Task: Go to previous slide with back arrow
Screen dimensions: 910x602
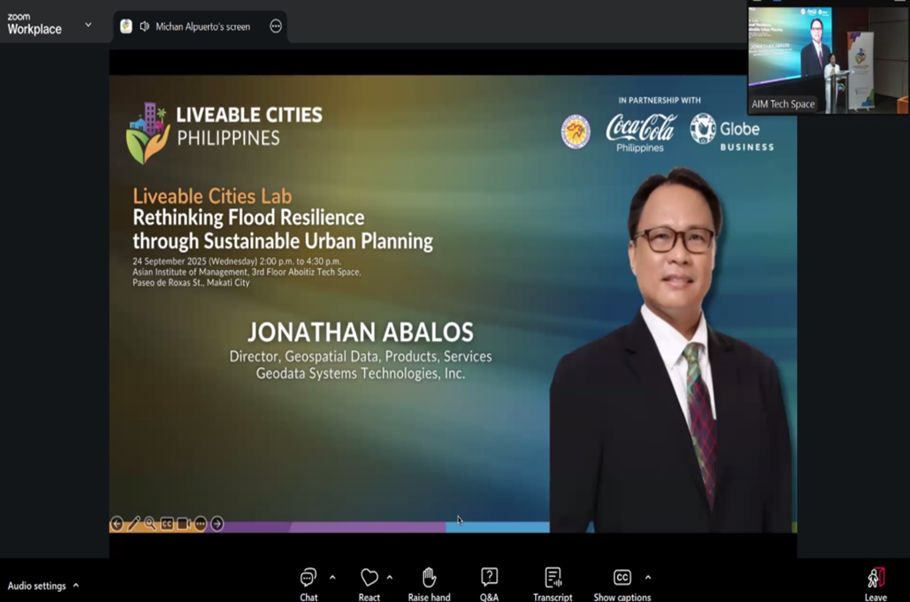Action: point(116,523)
